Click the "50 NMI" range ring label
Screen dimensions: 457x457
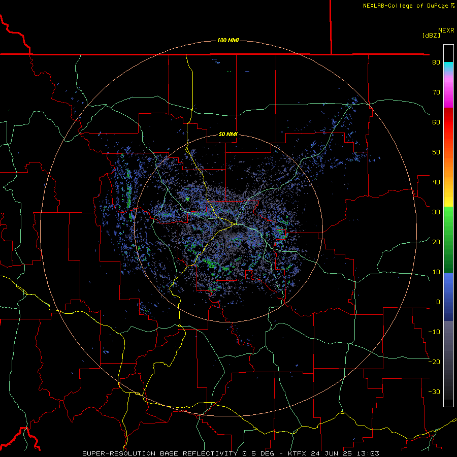pos(228,135)
